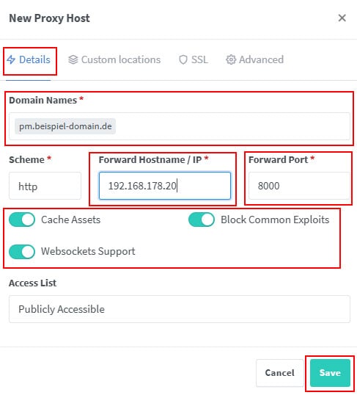Click the lightning bolt icon on Details
This screenshot has height=395, width=357.
[11, 59]
